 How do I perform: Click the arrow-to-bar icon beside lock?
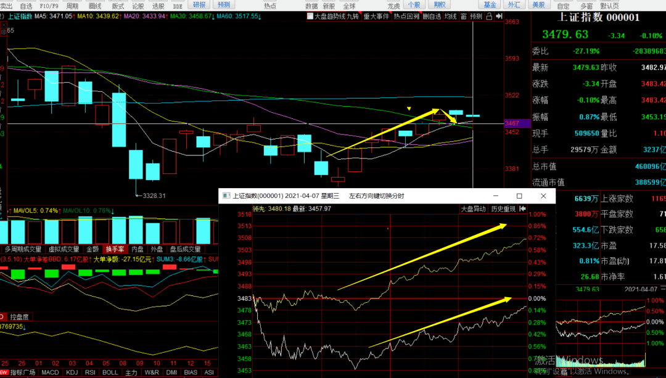click(x=498, y=17)
